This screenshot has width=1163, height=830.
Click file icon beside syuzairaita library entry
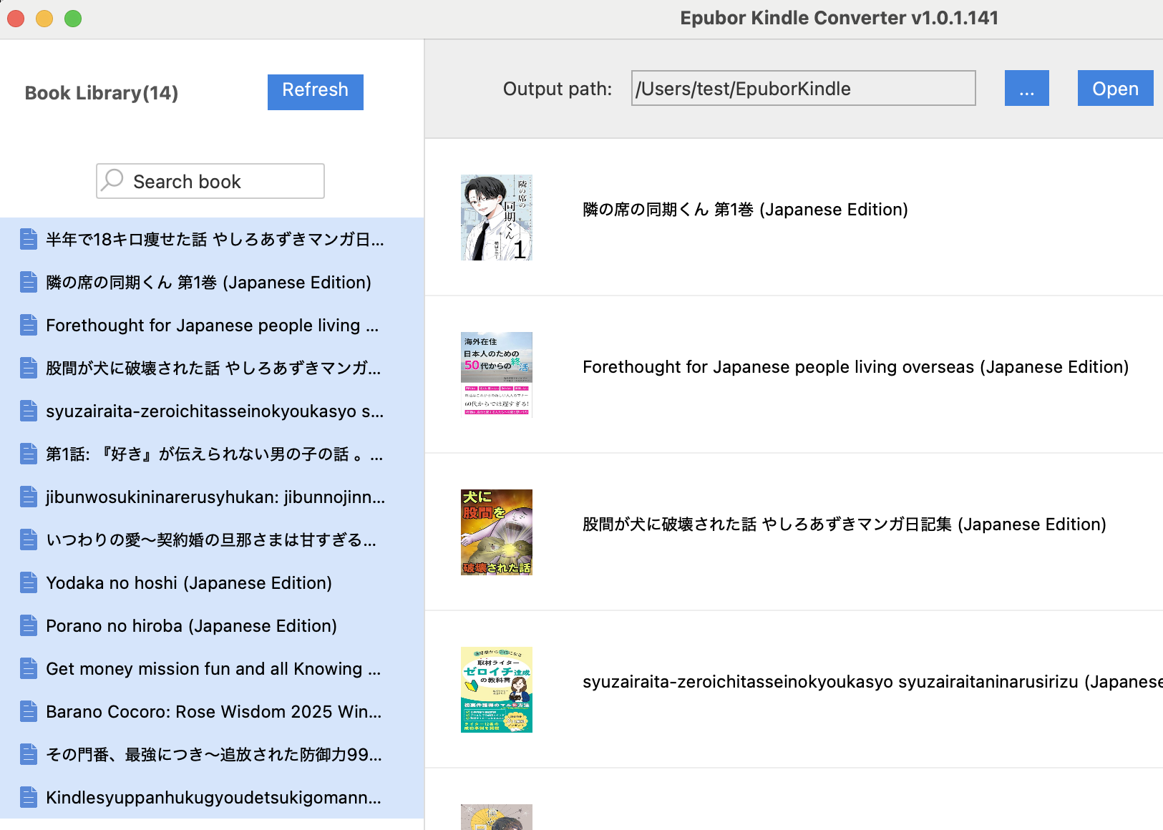(x=29, y=411)
